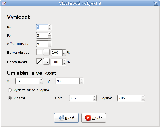Click the Barva obrysu color swatch

coord(39,52)
